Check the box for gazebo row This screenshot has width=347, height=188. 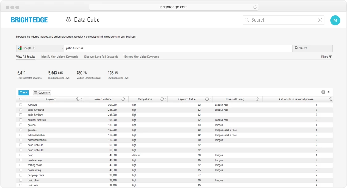coord(21,125)
